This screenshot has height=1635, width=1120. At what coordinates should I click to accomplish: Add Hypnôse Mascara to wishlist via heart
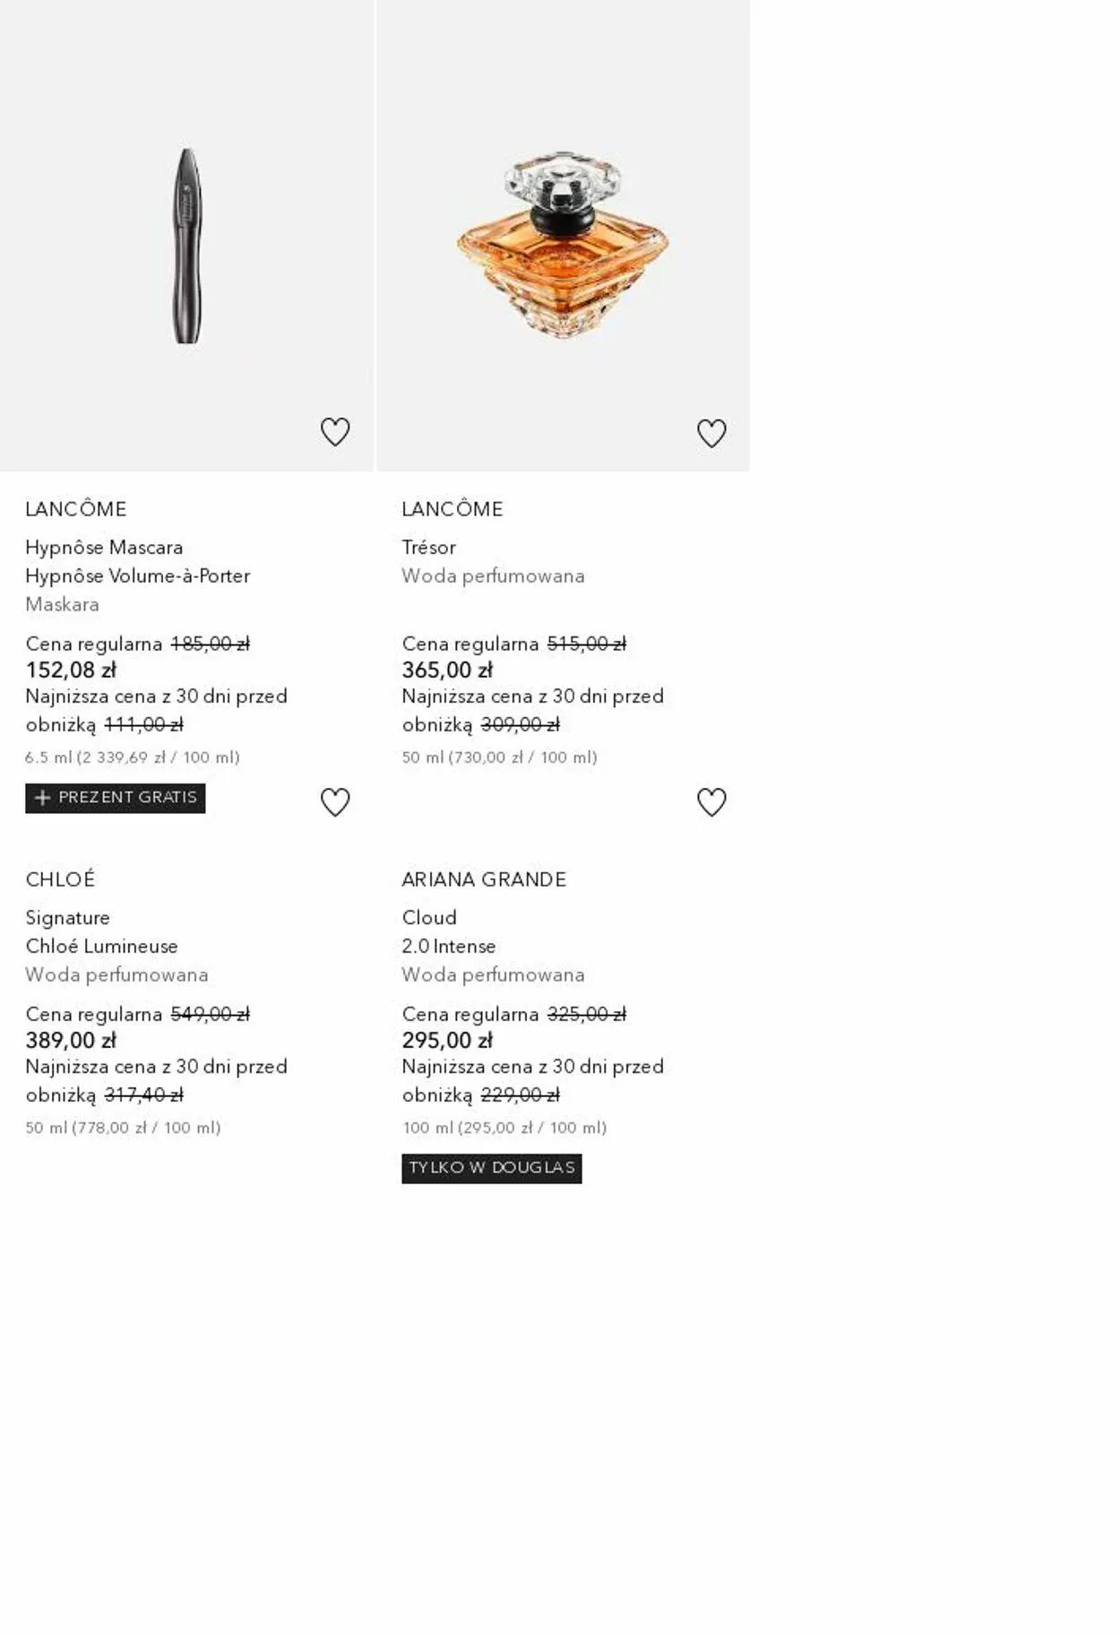point(335,432)
